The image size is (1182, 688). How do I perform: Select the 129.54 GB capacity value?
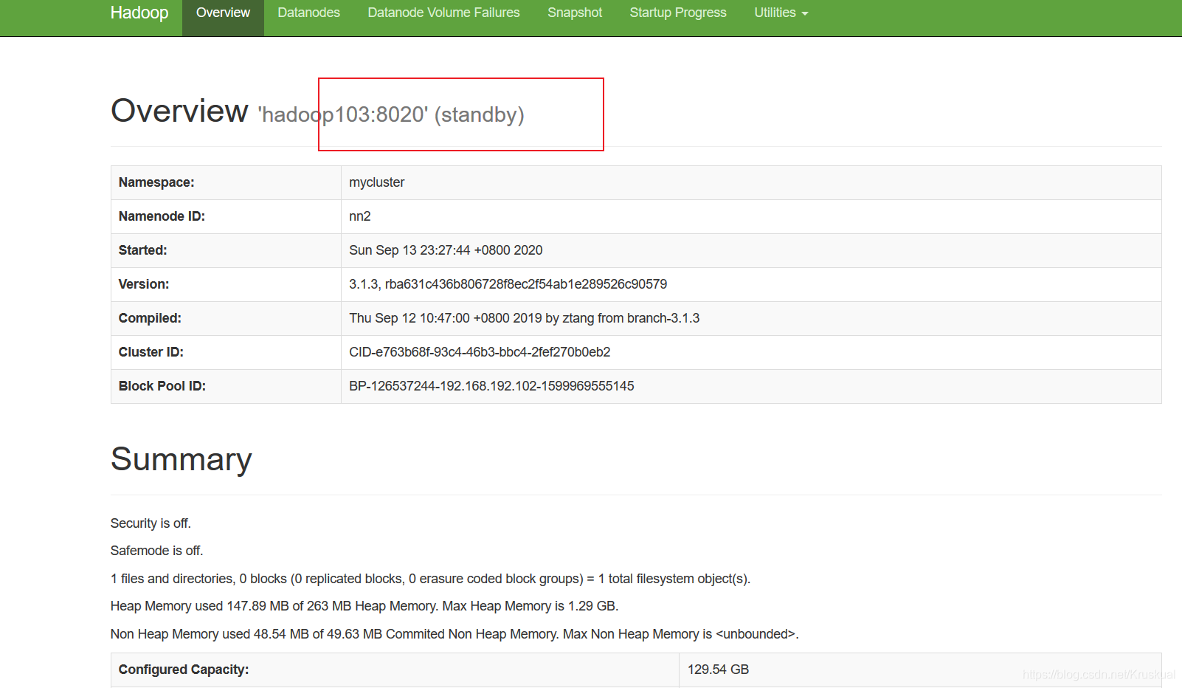(x=718, y=670)
